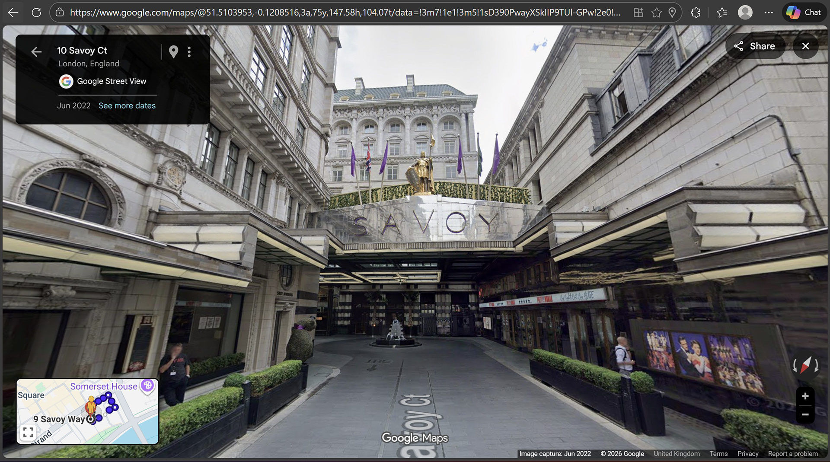The height and width of the screenshot is (462, 830).
Task: Reload the page with refresh icon
Action: click(x=37, y=13)
